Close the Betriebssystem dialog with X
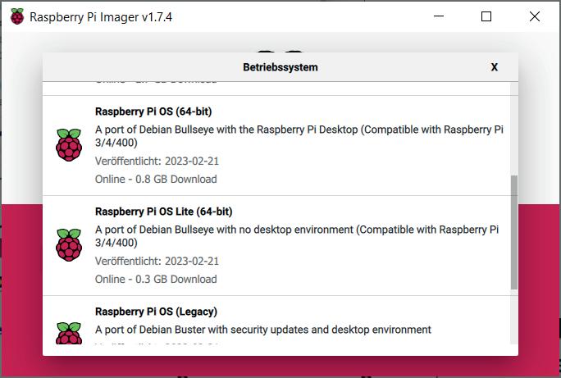 495,67
